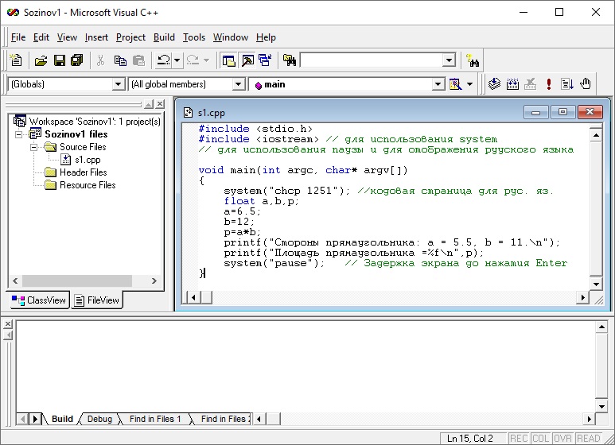Click the Compile icon in the build toolbar
The width and height of the screenshot is (615, 445).
coord(494,83)
